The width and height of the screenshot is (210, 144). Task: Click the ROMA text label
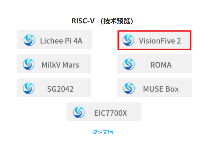tap(161, 65)
